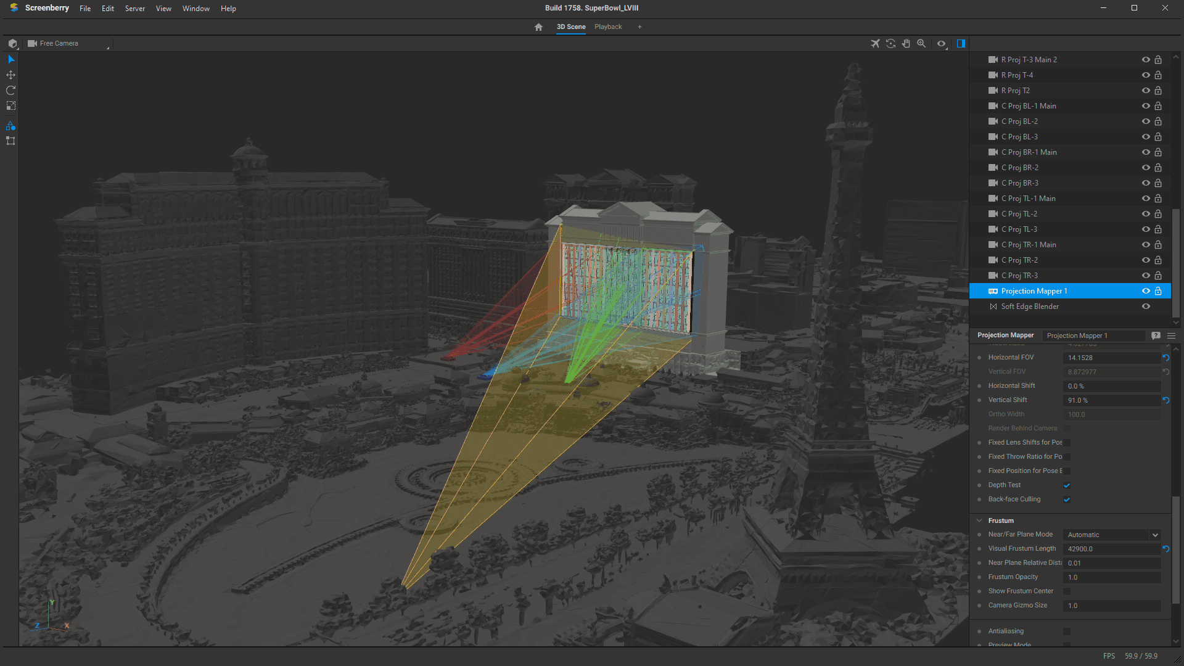
Task: Collapse the Frustum section
Action: pyautogui.click(x=980, y=520)
